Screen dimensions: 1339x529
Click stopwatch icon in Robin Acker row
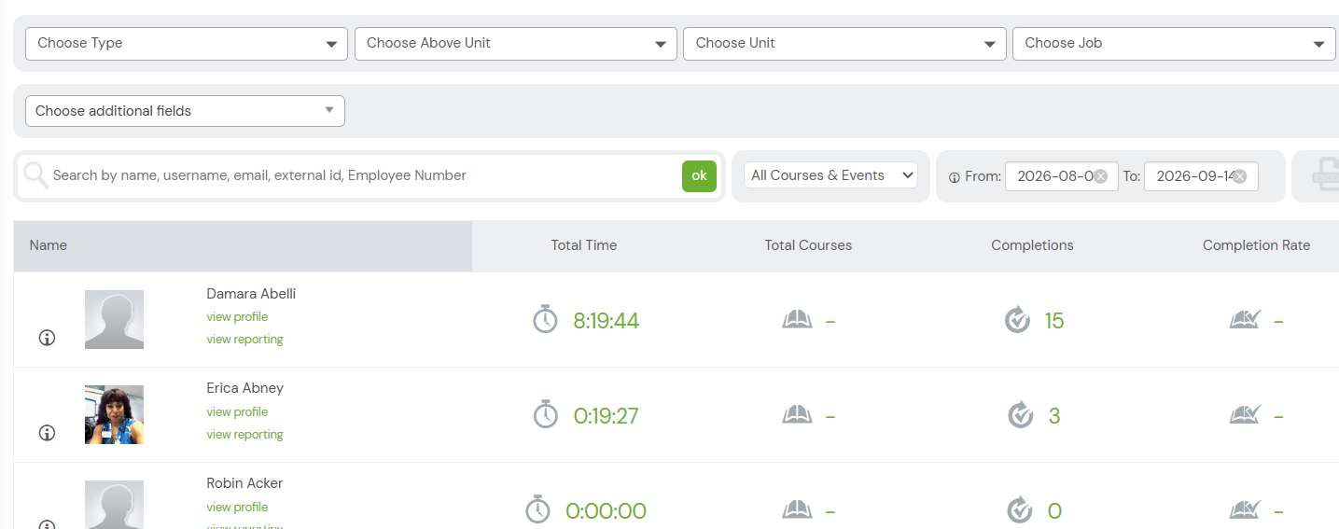tap(537, 509)
